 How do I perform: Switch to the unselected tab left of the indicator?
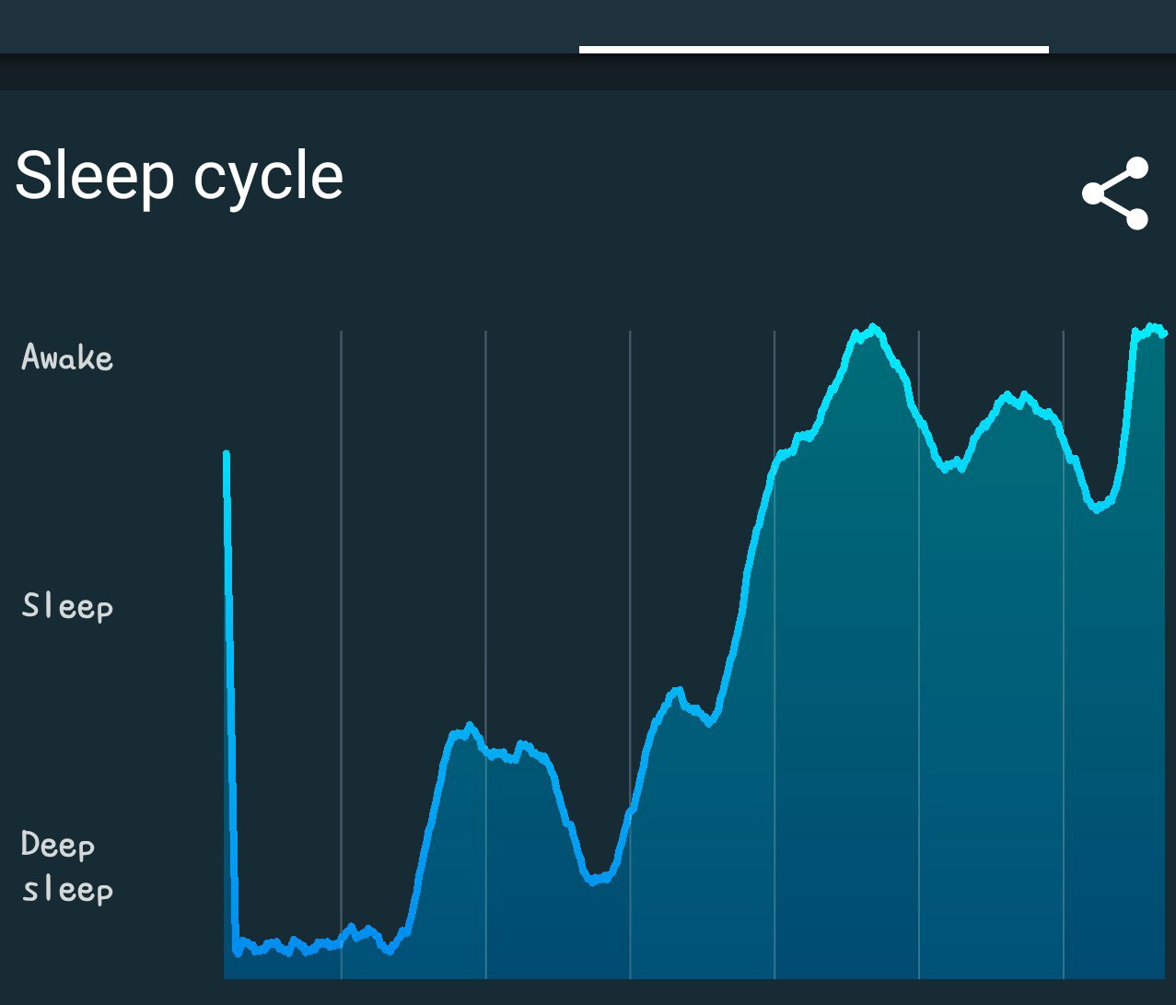289,26
